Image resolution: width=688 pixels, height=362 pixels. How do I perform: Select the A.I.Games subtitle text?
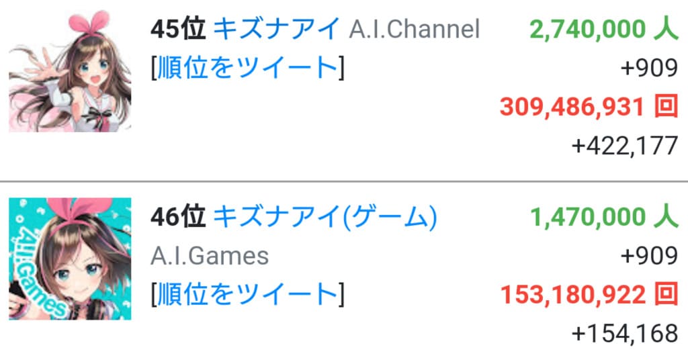point(210,256)
